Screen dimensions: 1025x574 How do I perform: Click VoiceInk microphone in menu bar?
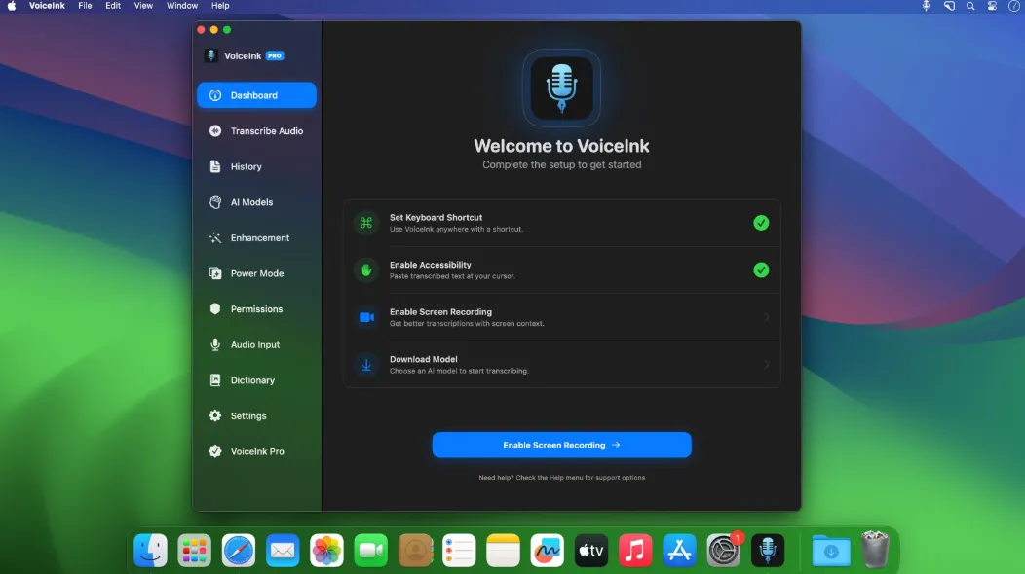(926, 6)
